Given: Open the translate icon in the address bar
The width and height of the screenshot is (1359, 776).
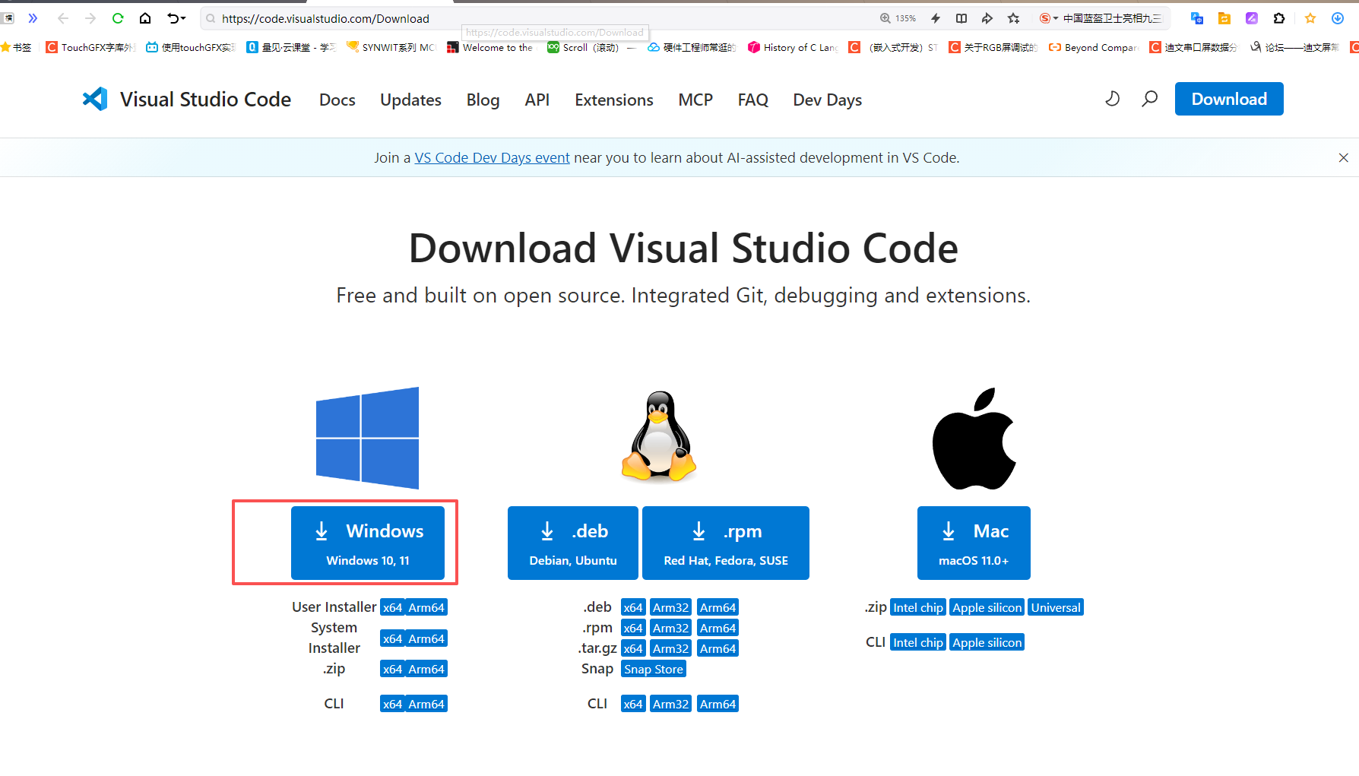Looking at the screenshot, I should tap(1196, 17).
